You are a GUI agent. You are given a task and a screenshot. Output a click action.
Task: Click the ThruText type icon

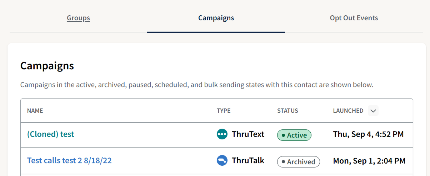point(222,134)
